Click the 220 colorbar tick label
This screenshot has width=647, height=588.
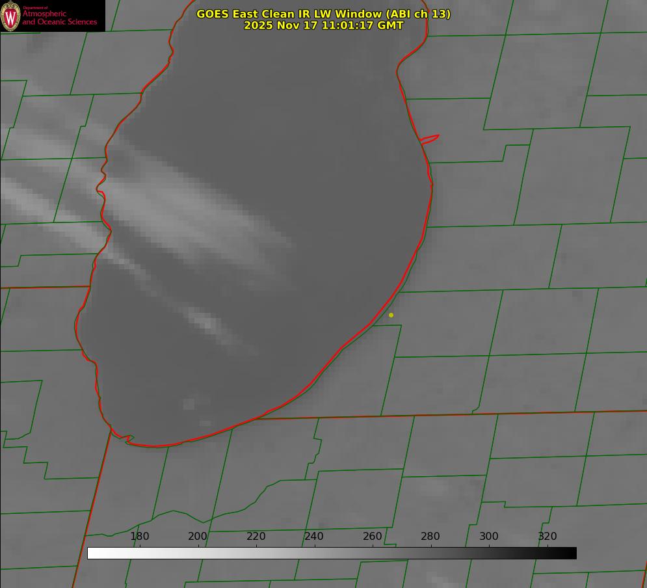pyautogui.click(x=256, y=536)
